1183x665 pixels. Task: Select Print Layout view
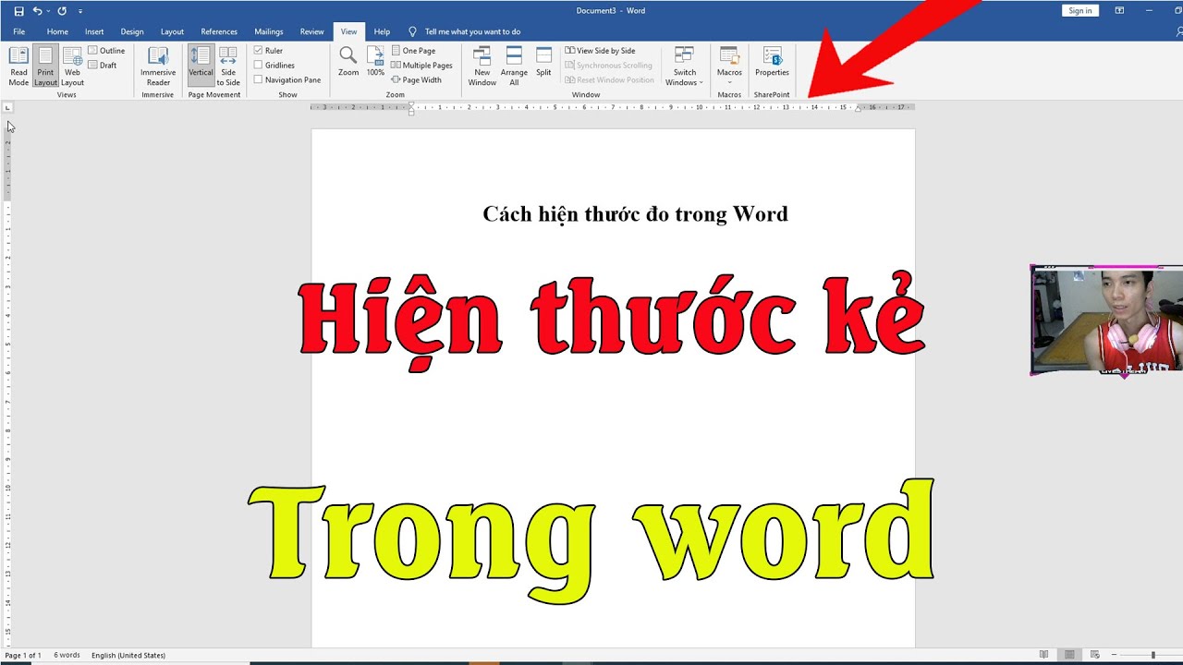coord(45,66)
